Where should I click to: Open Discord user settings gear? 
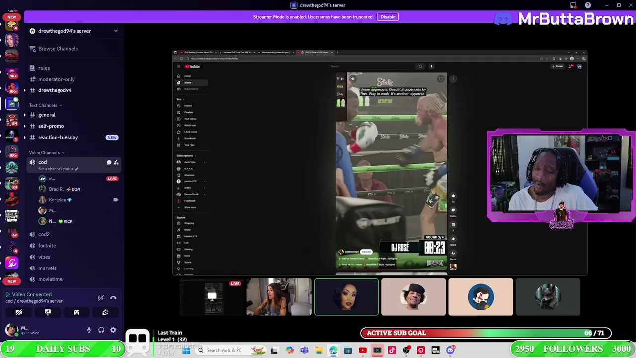(113, 330)
